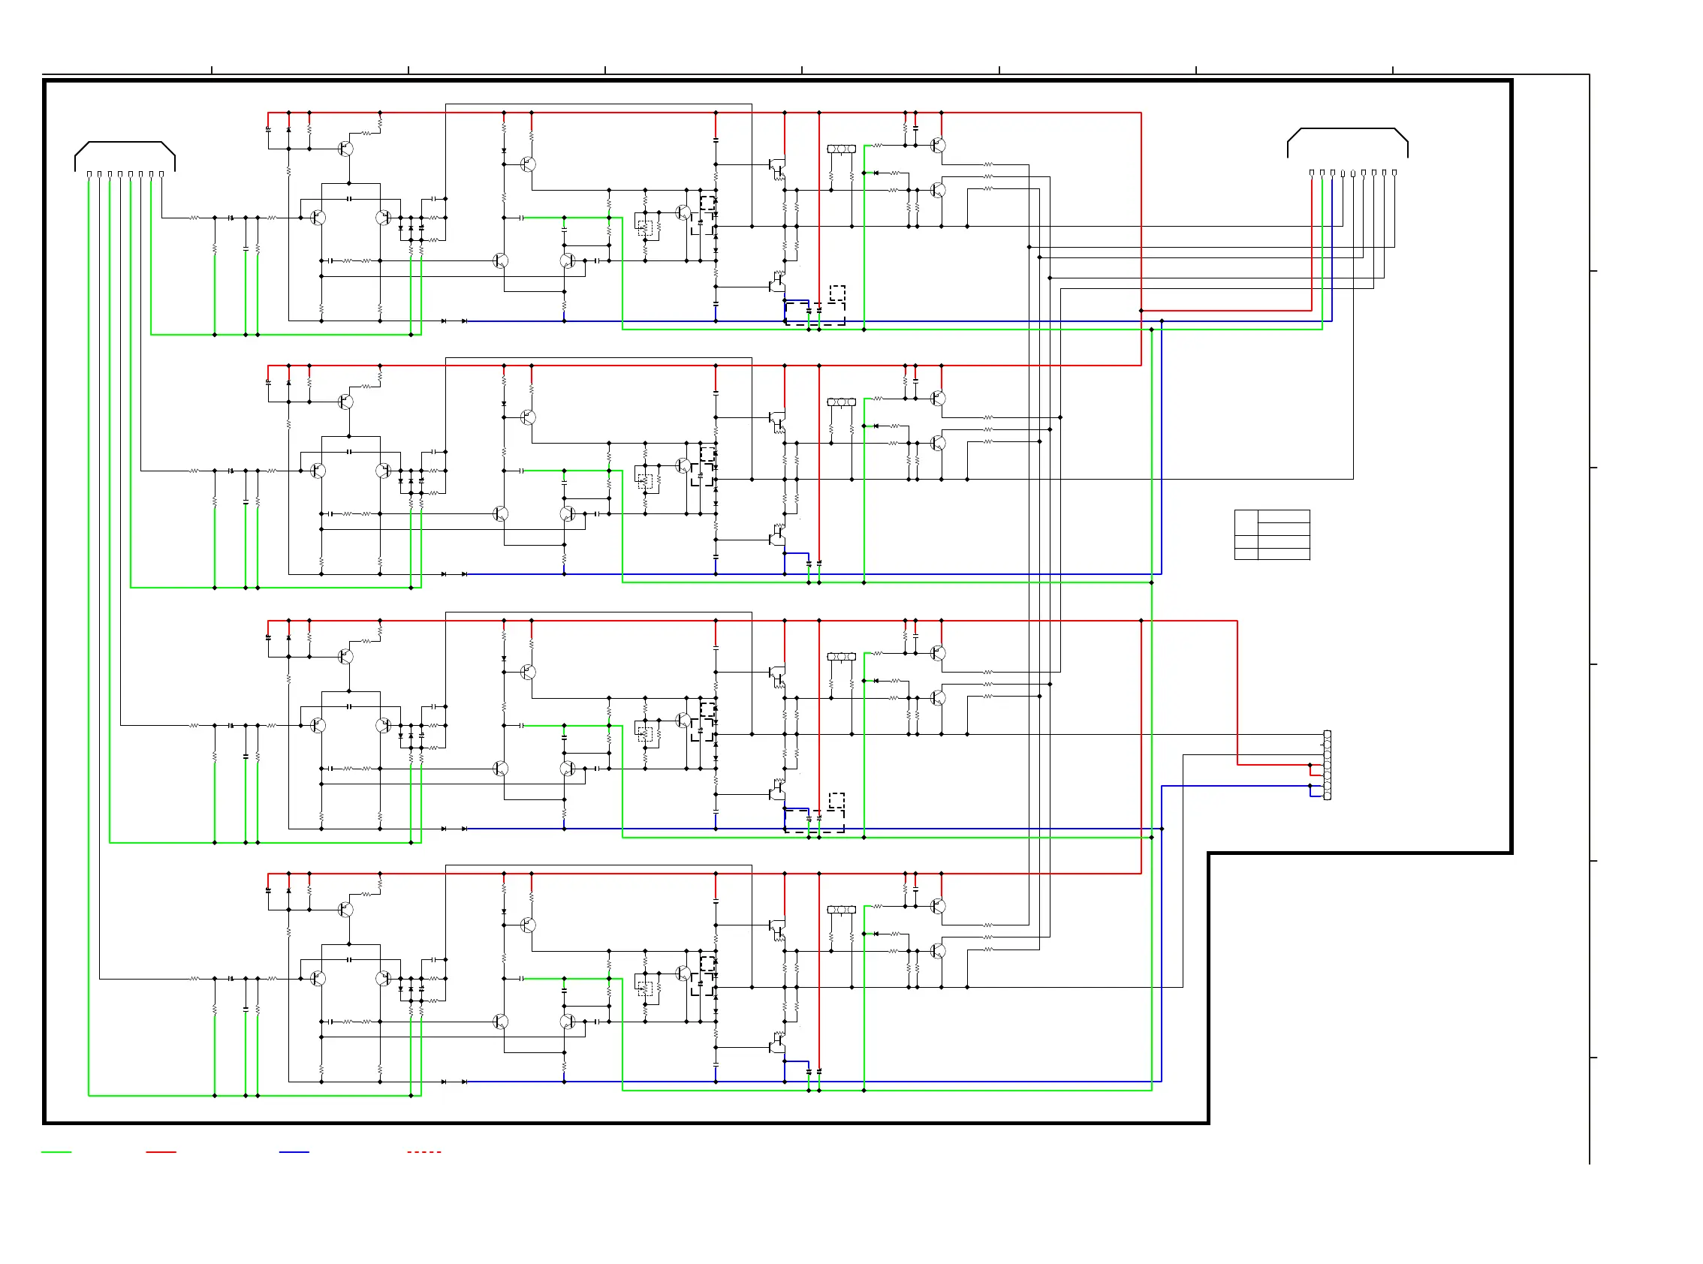The height and width of the screenshot is (1264, 1703).
Task: Click top-right connector pin with green wire
Action: [1322, 173]
